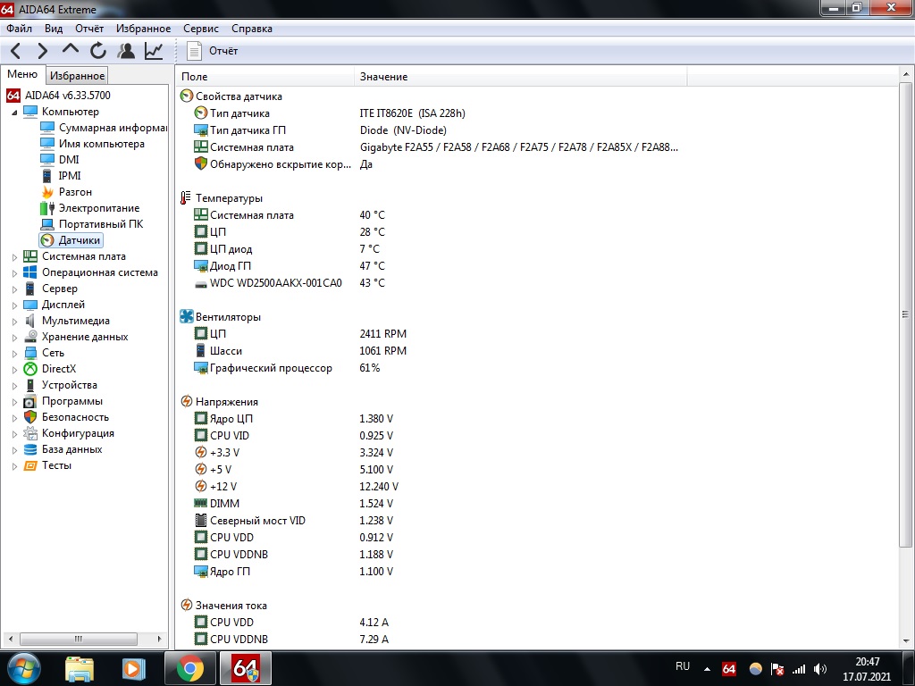Switch to the Меню tab
This screenshot has height=686, width=915.
click(22, 74)
